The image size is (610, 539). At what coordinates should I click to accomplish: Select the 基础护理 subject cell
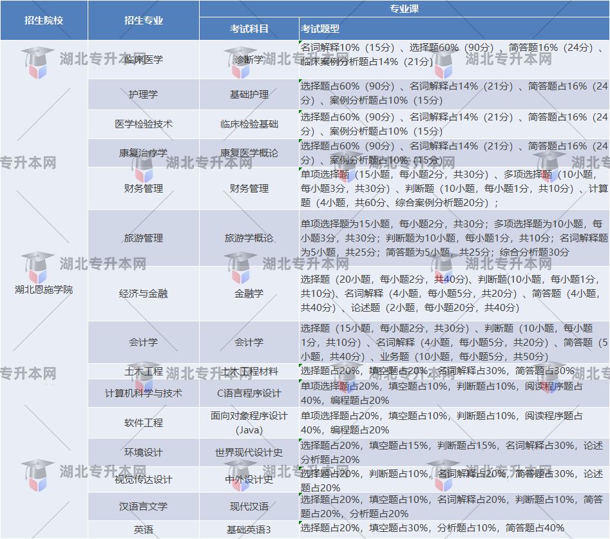249,94
